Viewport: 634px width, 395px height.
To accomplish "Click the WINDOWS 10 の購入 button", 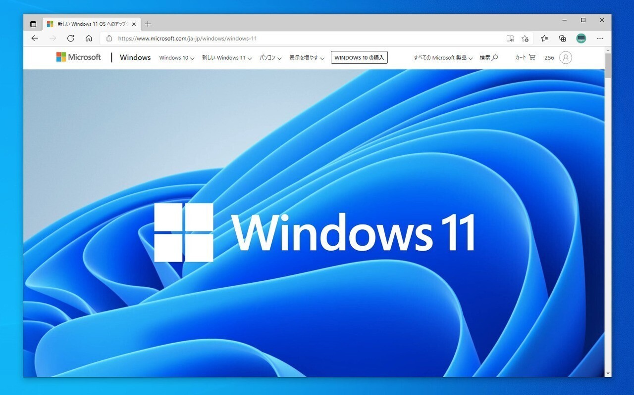I will pyautogui.click(x=359, y=57).
